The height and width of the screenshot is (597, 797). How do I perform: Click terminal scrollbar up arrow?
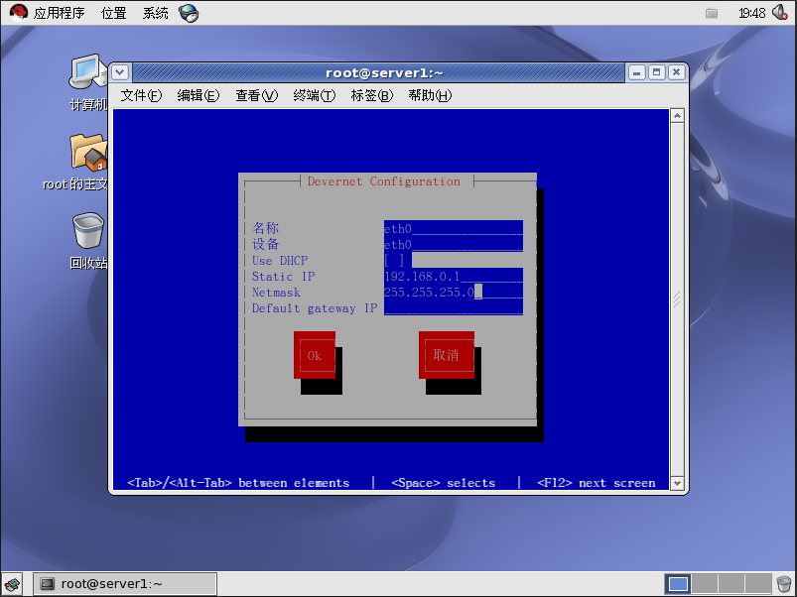pos(677,116)
